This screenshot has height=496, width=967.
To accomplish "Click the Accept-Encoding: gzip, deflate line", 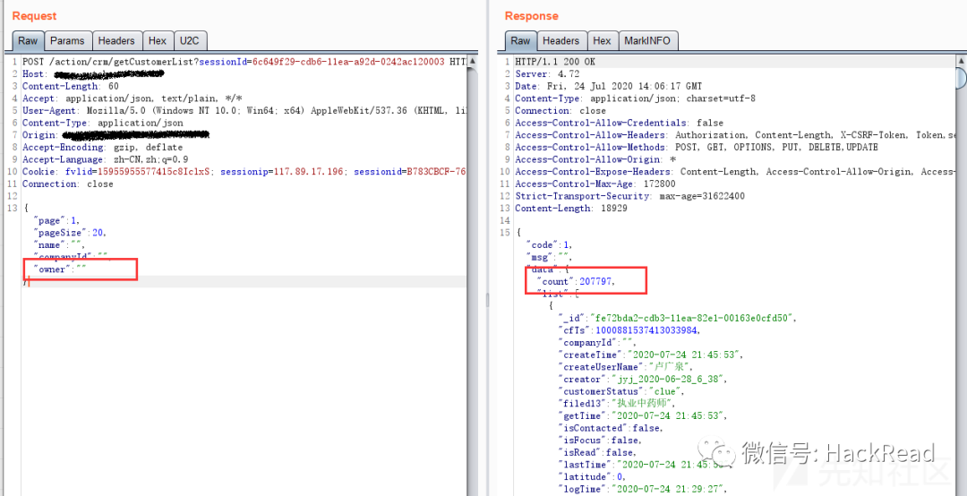I will click(x=102, y=148).
